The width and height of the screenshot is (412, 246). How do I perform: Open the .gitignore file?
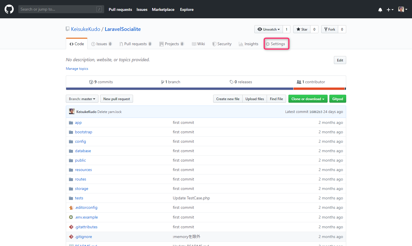(84, 237)
